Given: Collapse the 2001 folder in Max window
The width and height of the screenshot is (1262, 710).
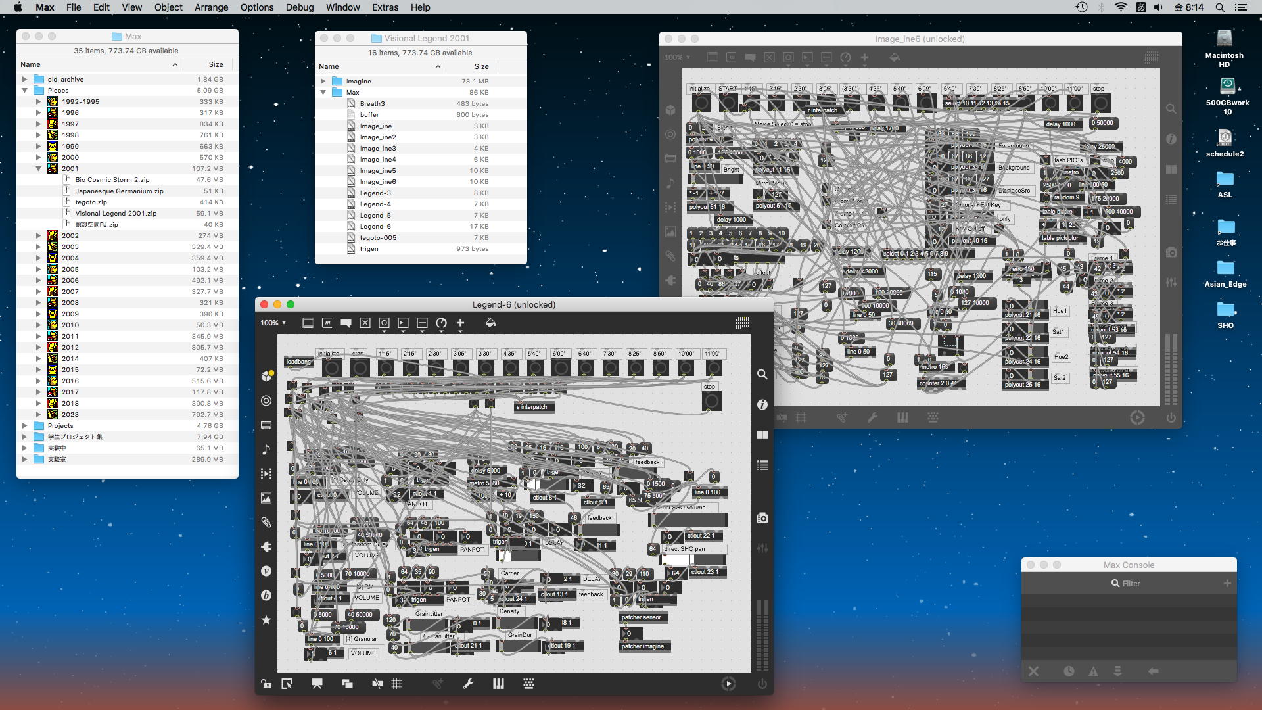Looking at the screenshot, I should 38,168.
